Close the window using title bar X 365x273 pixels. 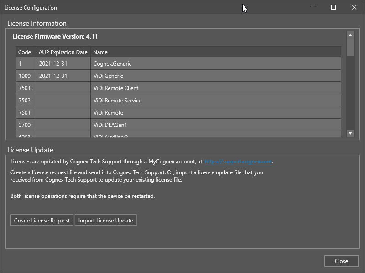pos(354,7)
